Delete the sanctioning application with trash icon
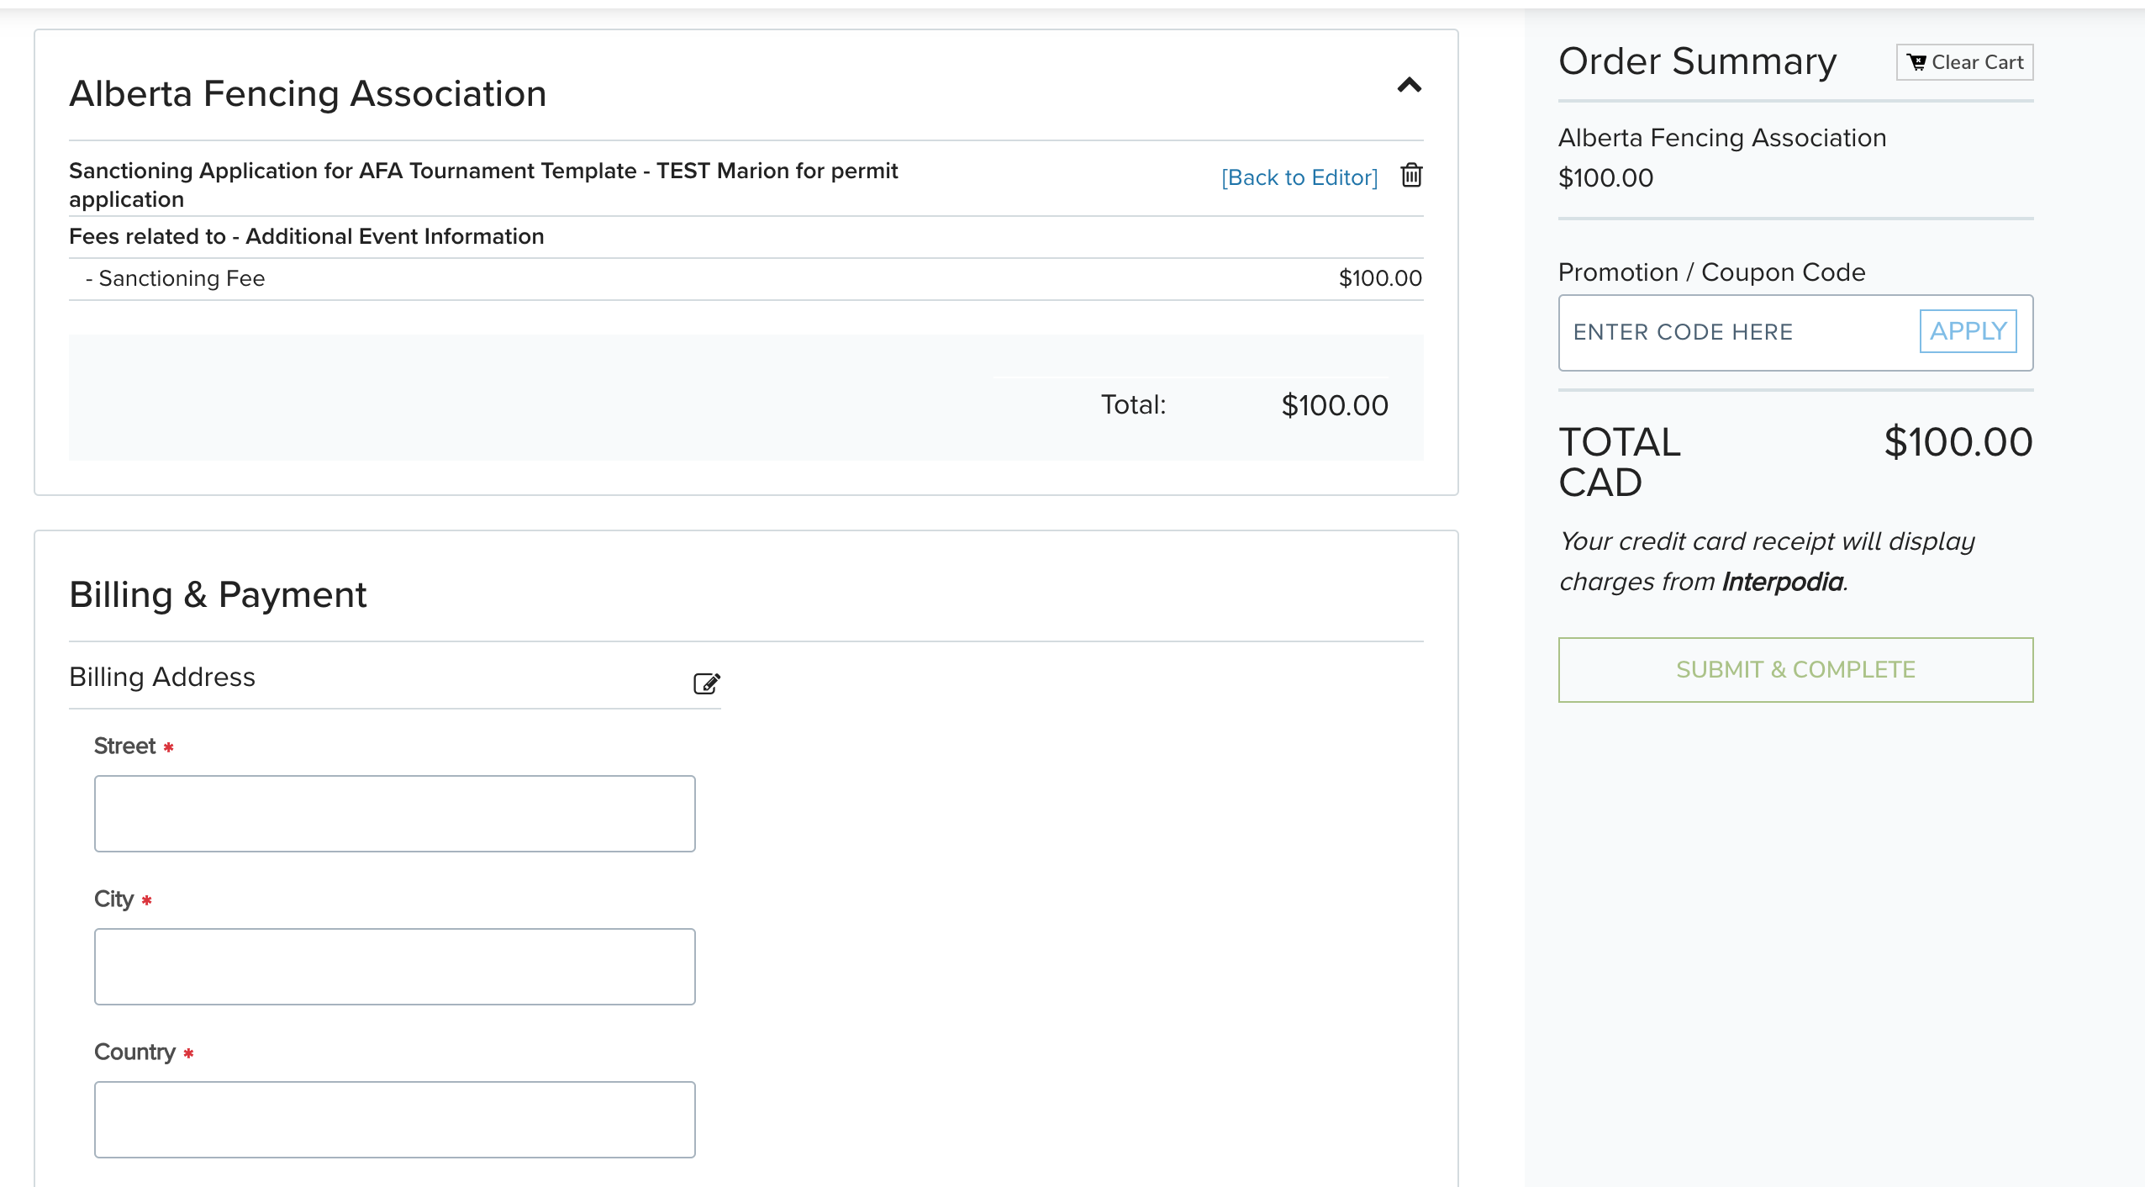The image size is (2145, 1187). tap(1411, 176)
